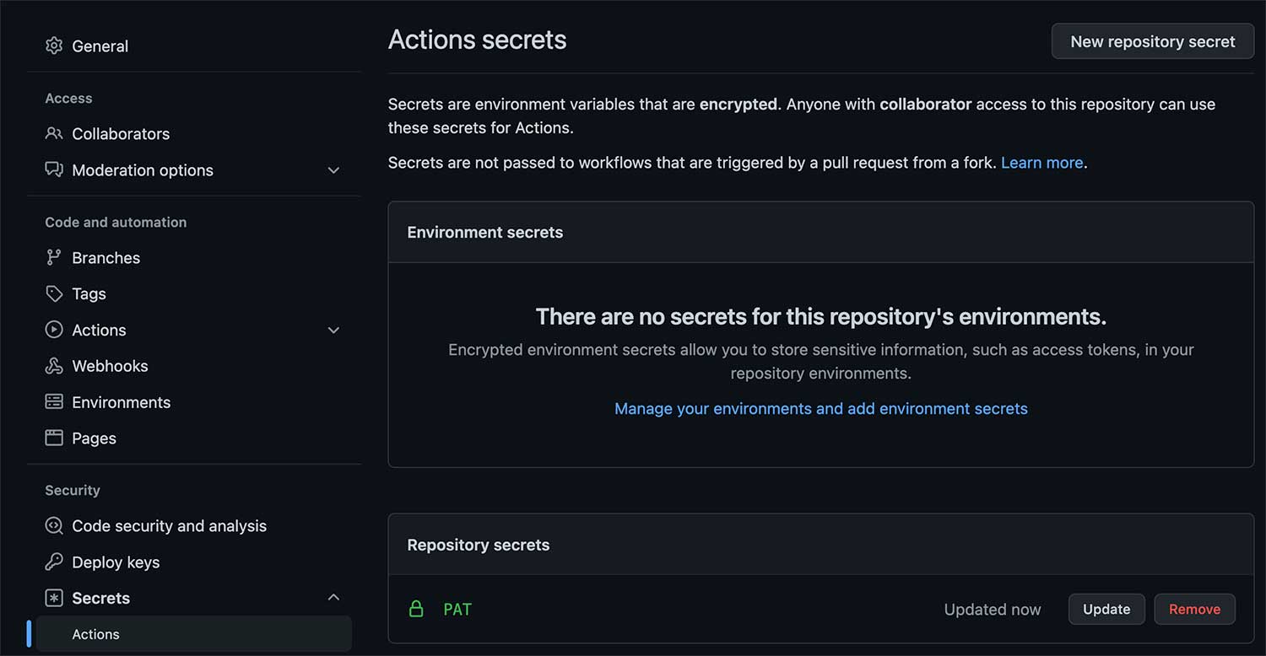Click the Environments server icon
The image size is (1266, 656).
(54, 402)
